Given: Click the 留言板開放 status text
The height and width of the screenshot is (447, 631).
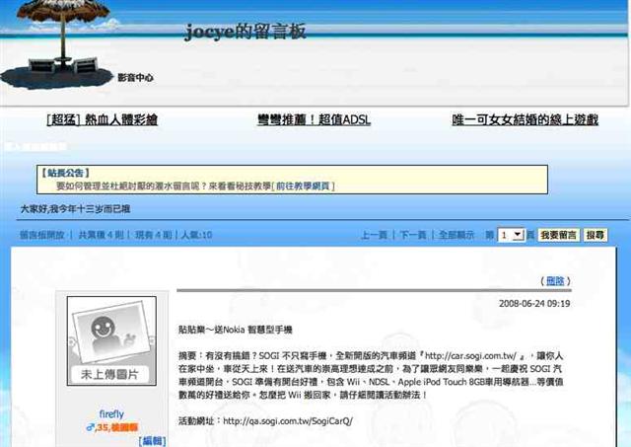Looking at the screenshot, I should (x=42, y=235).
